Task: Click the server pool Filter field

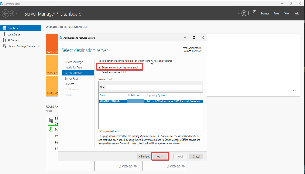Action: pos(154,87)
